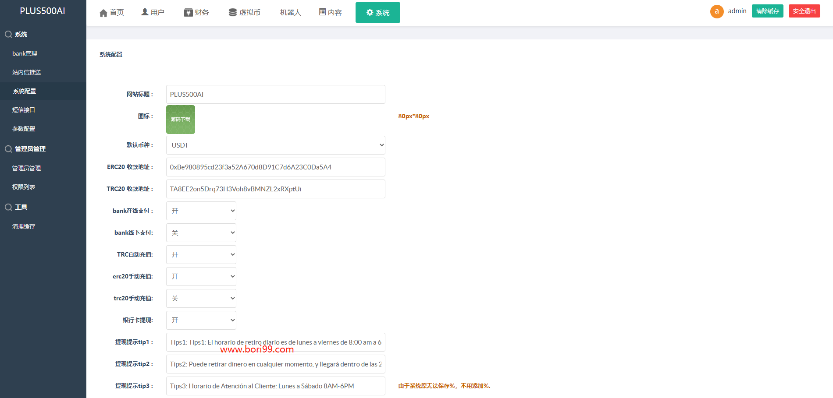Viewport: 833px width, 398px height.
Task: Click the 图标 field label
Action: click(146, 116)
